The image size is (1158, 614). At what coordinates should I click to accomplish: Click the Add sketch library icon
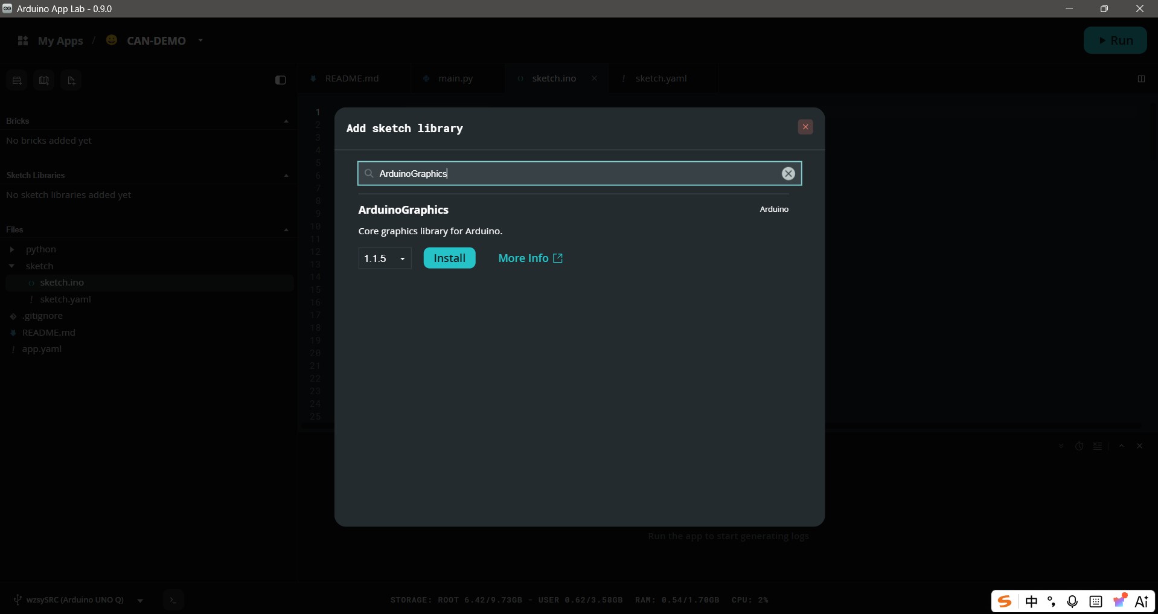coord(44,80)
